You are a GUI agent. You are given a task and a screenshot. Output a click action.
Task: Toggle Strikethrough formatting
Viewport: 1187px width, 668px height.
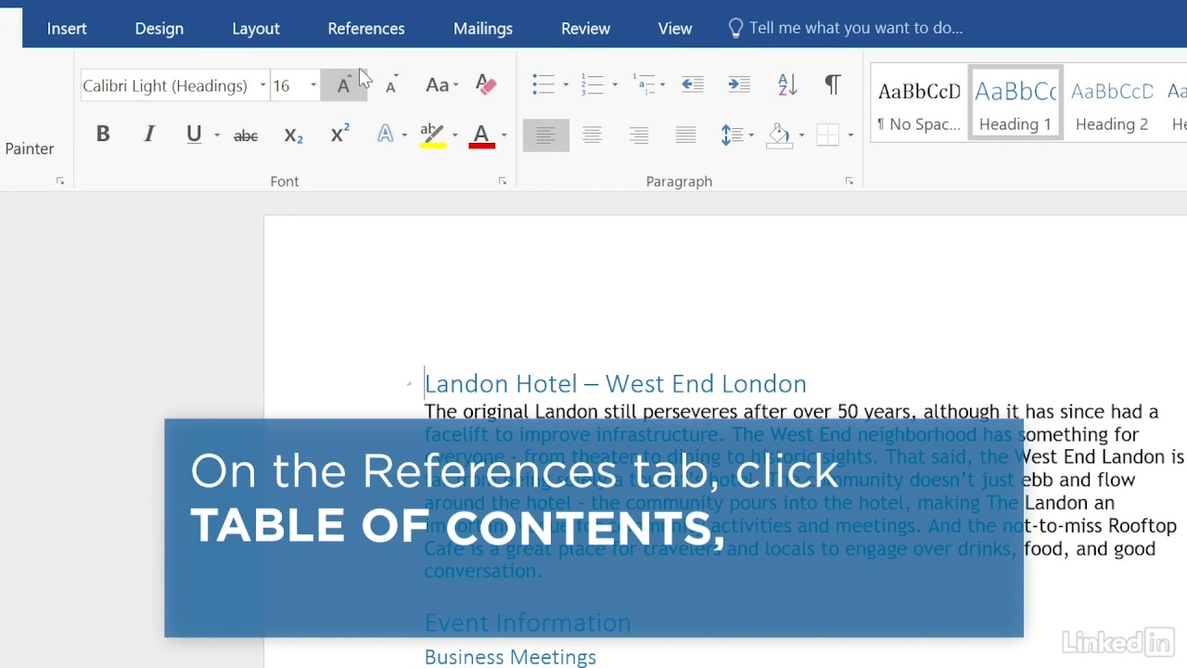246,135
